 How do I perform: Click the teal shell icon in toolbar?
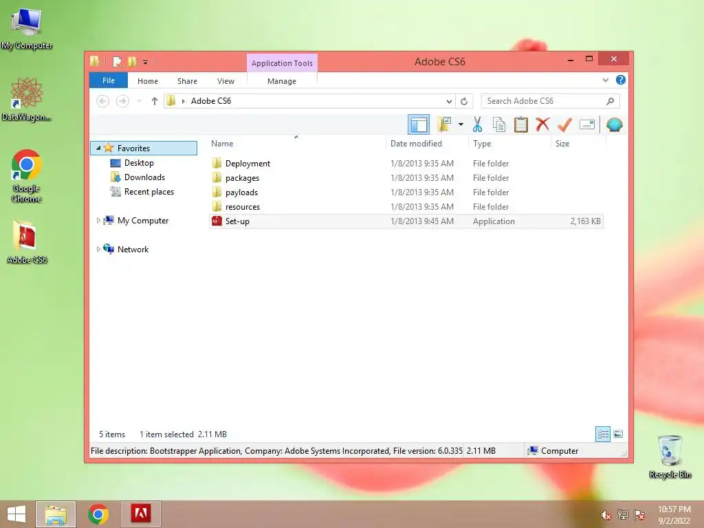(x=614, y=124)
